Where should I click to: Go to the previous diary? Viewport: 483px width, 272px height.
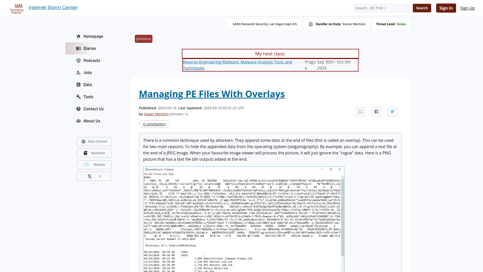tap(144, 39)
